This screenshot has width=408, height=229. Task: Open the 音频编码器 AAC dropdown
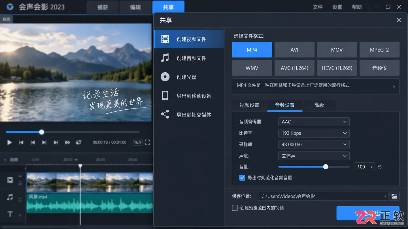point(314,122)
